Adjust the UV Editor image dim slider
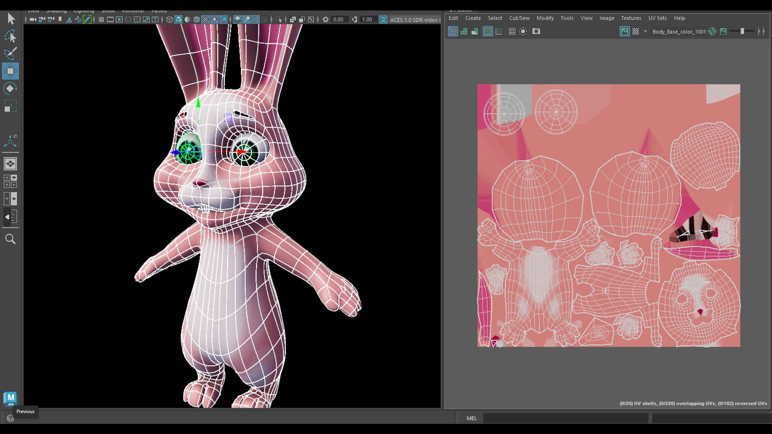 [742, 31]
